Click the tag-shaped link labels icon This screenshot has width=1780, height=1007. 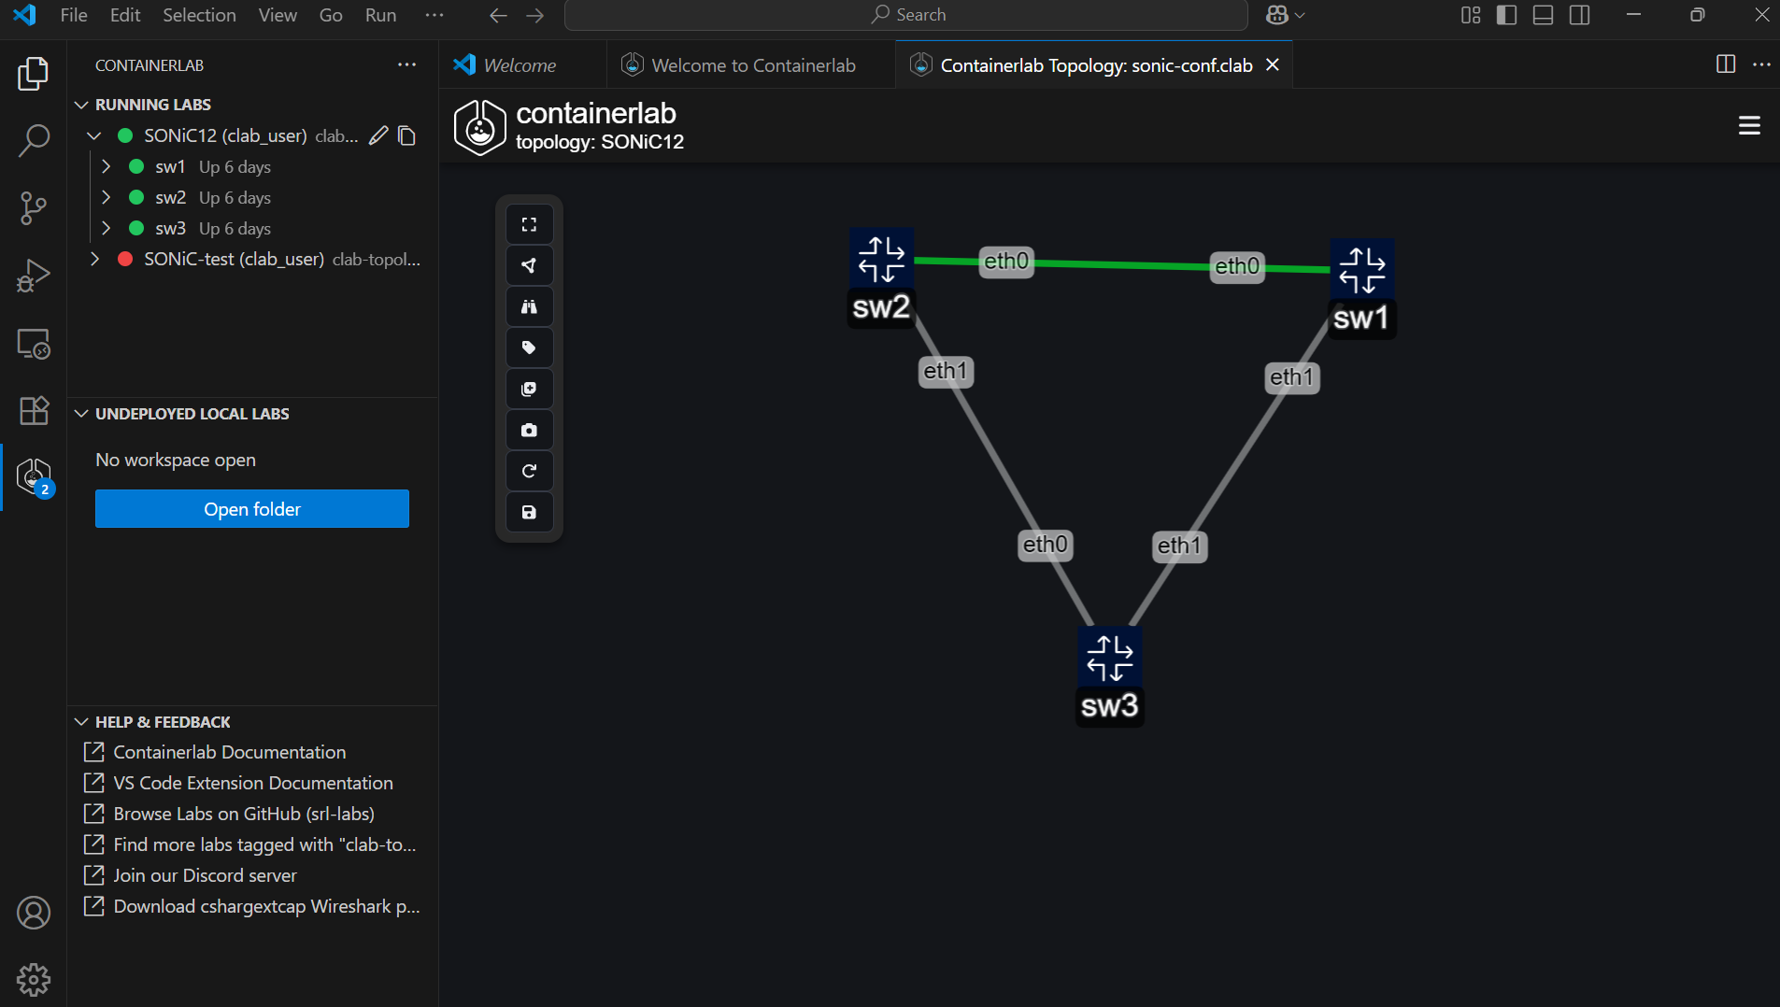tap(529, 348)
